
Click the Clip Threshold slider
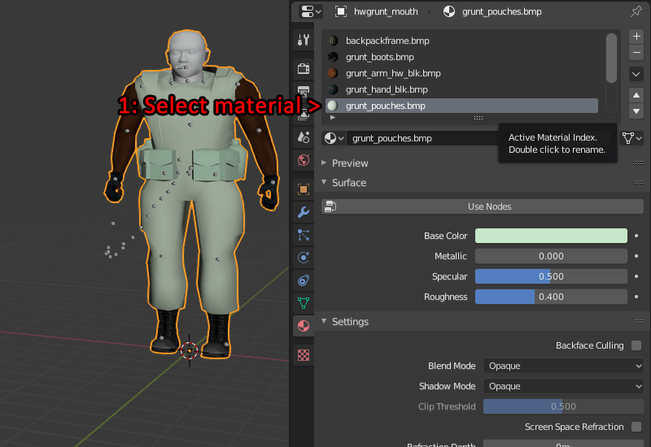[x=563, y=406]
